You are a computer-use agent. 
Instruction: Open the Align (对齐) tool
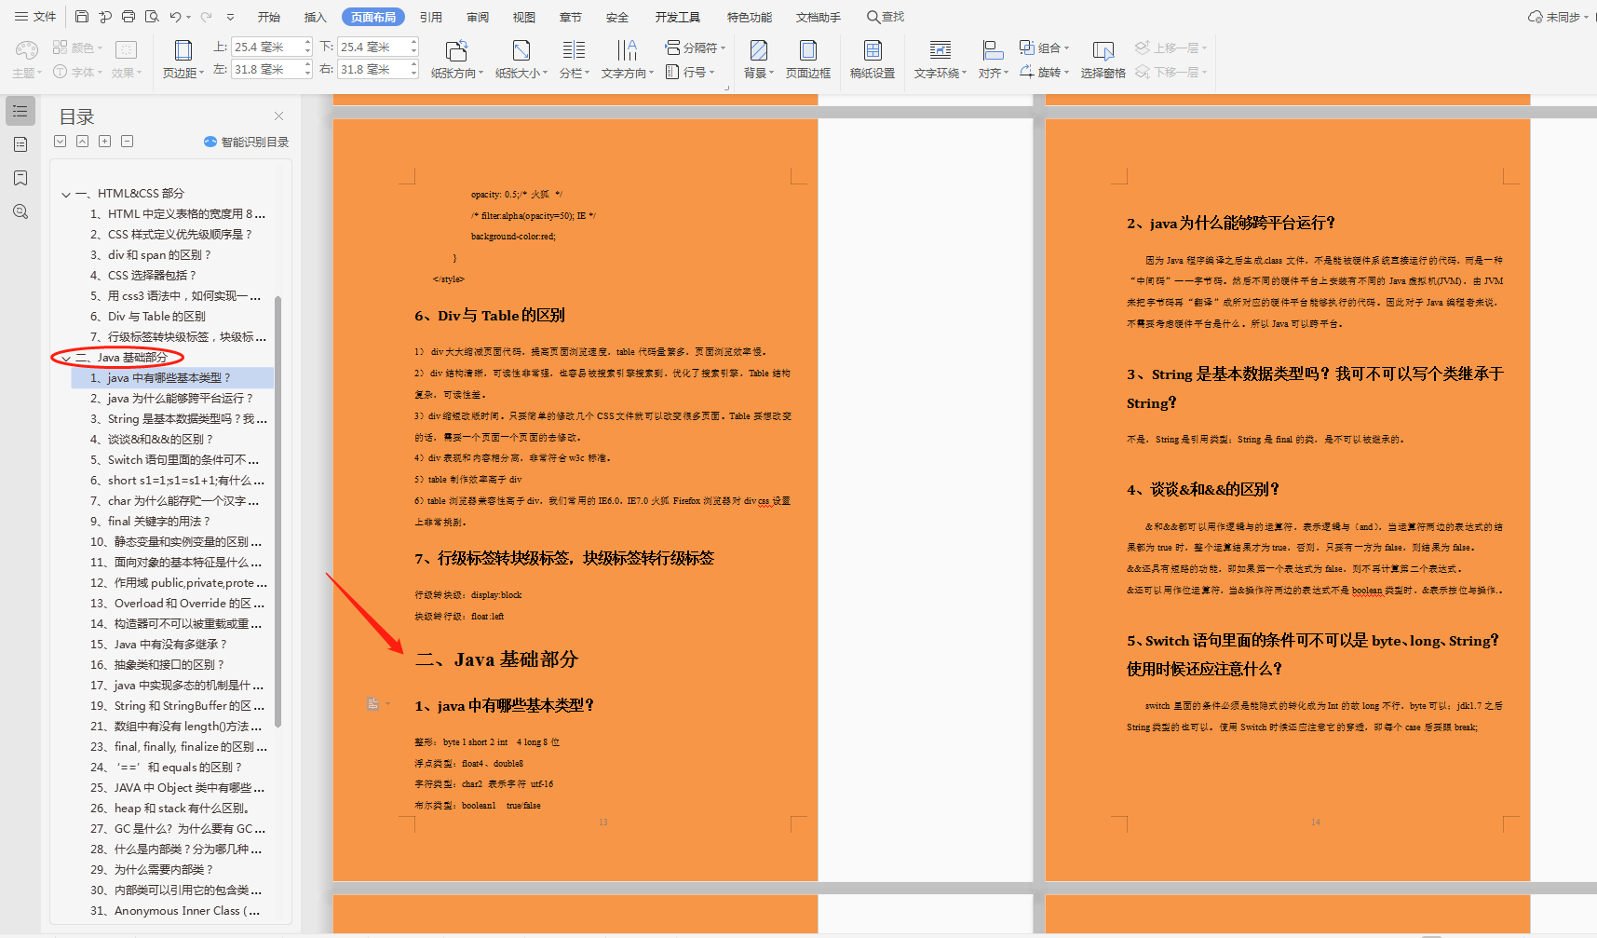click(x=993, y=59)
